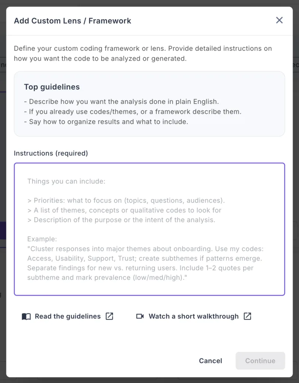Click the external-link icon after Watch a short walkthrough
The image size is (299, 383).
coord(247,316)
